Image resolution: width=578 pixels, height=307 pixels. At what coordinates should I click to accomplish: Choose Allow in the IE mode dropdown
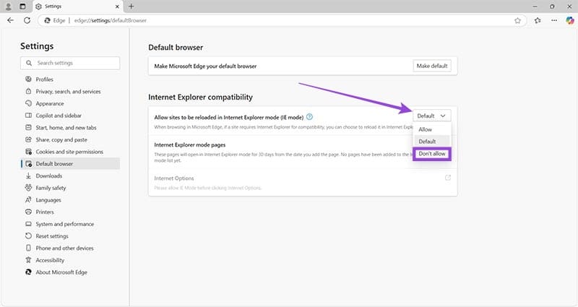tap(426, 129)
